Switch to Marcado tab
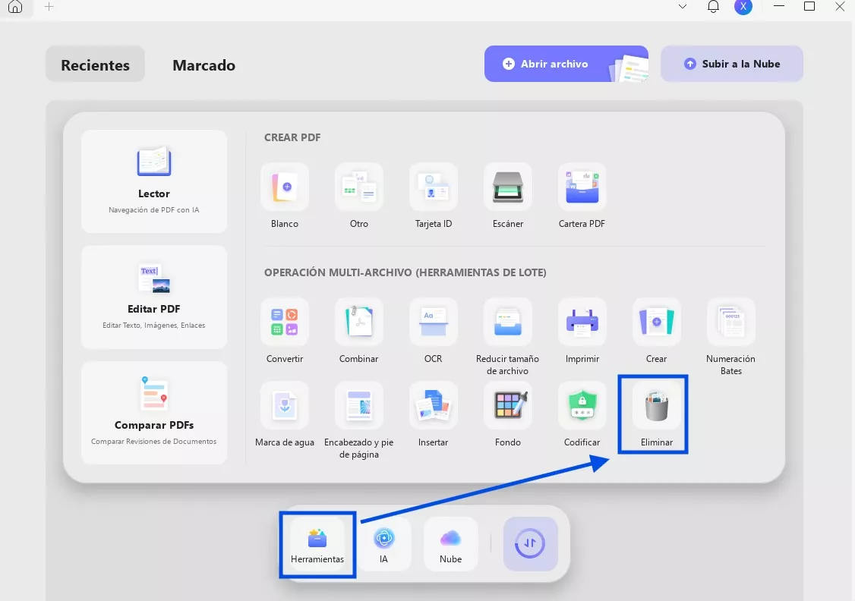 point(204,65)
